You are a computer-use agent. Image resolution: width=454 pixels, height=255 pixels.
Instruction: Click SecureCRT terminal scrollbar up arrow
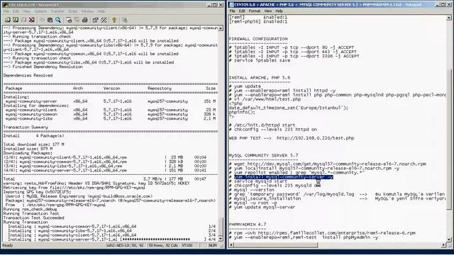pos(221,28)
